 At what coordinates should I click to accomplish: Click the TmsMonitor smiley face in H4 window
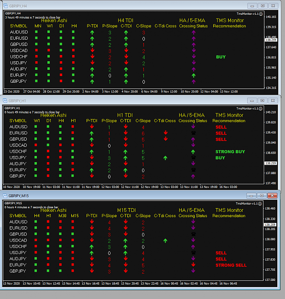click(261, 14)
